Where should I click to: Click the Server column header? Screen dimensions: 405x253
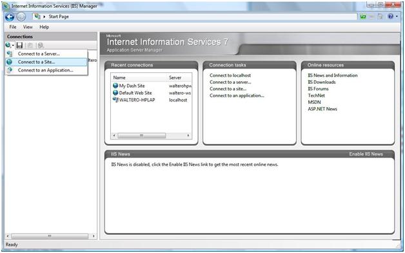[179, 77]
